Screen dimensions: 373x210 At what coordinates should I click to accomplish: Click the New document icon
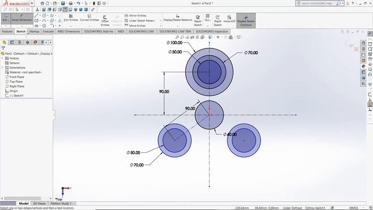pos(47,3)
